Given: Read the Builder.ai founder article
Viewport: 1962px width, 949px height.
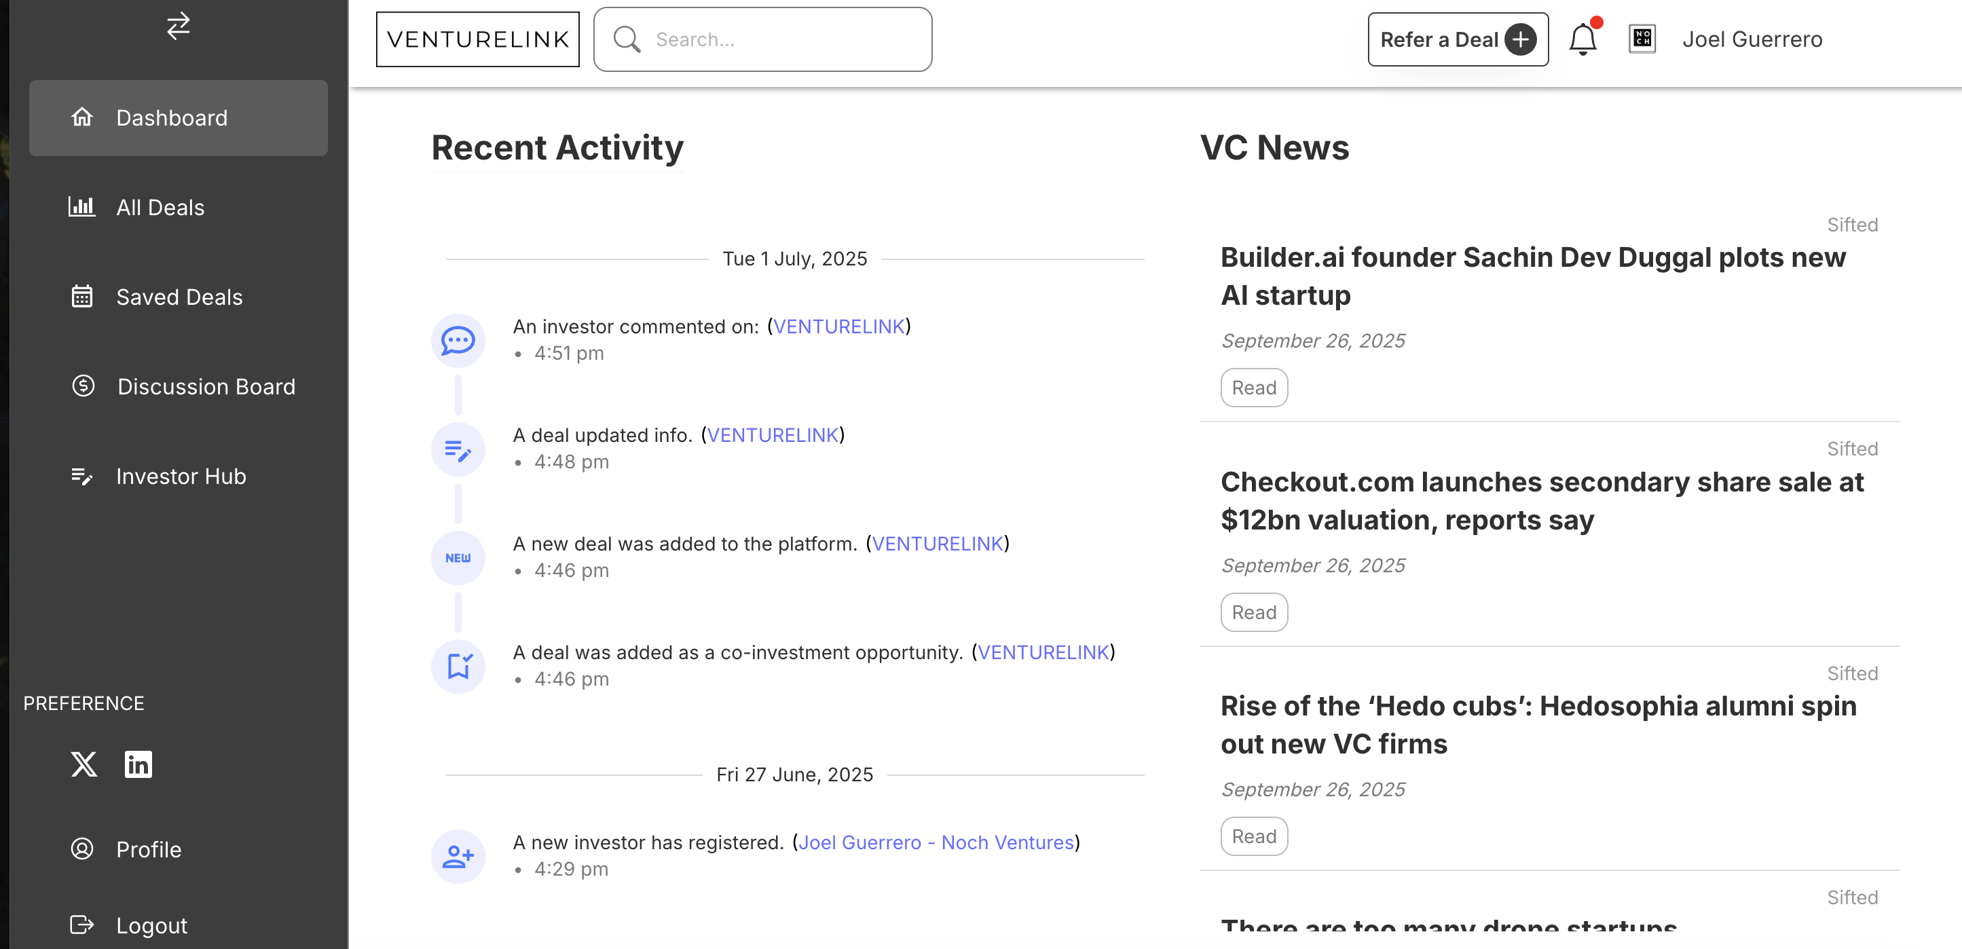Looking at the screenshot, I should (x=1254, y=388).
